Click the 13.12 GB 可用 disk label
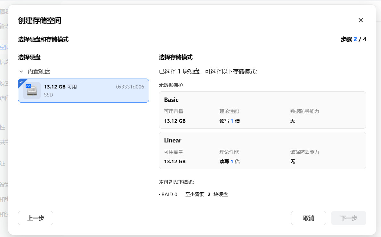The width and height of the screenshot is (381, 237). [60, 87]
